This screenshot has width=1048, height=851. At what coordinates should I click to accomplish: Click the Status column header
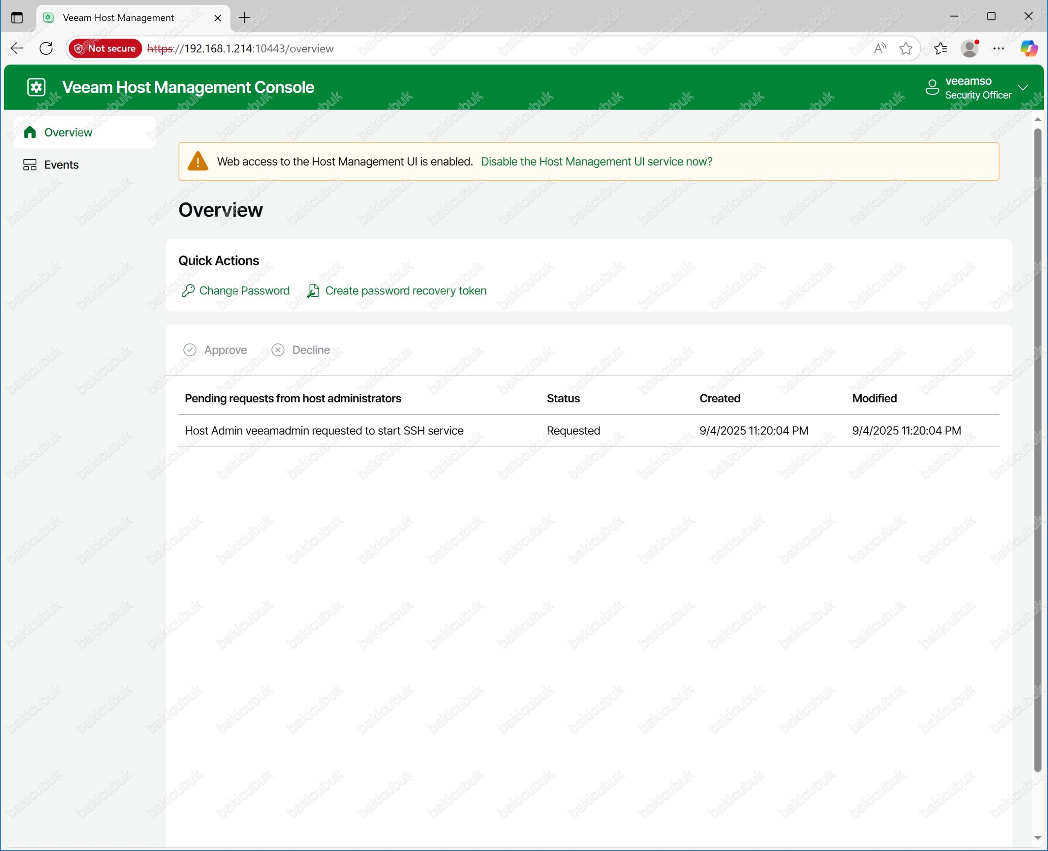(563, 399)
